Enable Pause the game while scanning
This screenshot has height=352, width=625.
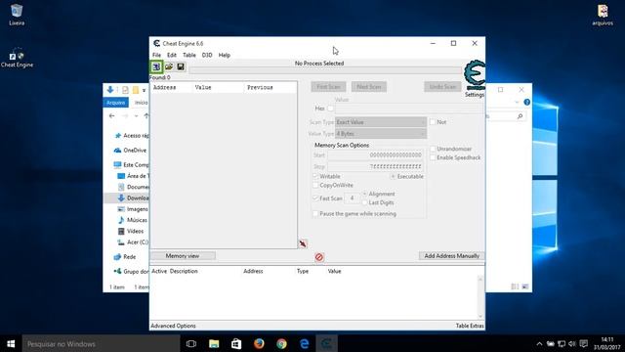tap(315, 214)
